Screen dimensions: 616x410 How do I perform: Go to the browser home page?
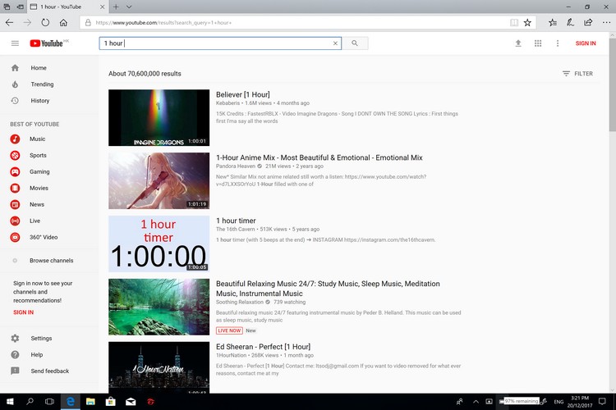pyautogui.click(x=63, y=22)
